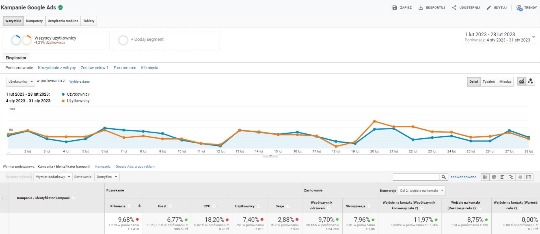Select the data table view icon
The width and height of the screenshot is (540, 234).
click(x=485, y=177)
